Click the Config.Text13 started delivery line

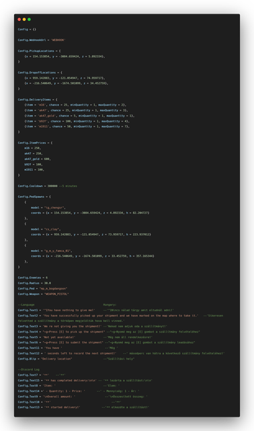point(83,407)
